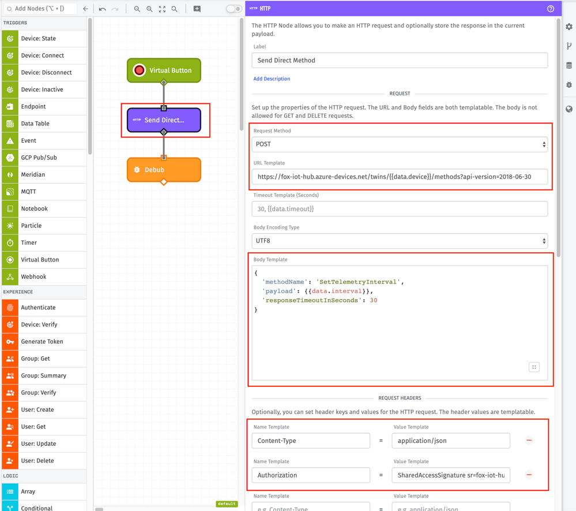The height and width of the screenshot is (511, 576).
Task: Remove the Content-Type header row
Action: coord(529,440)
